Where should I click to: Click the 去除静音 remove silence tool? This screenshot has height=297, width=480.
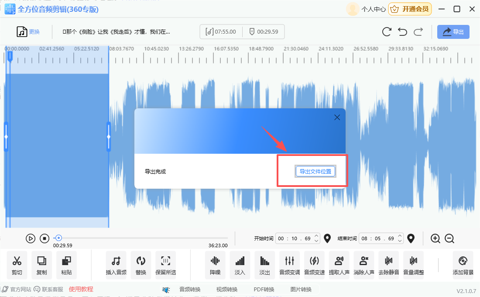[x=388, y=265]
